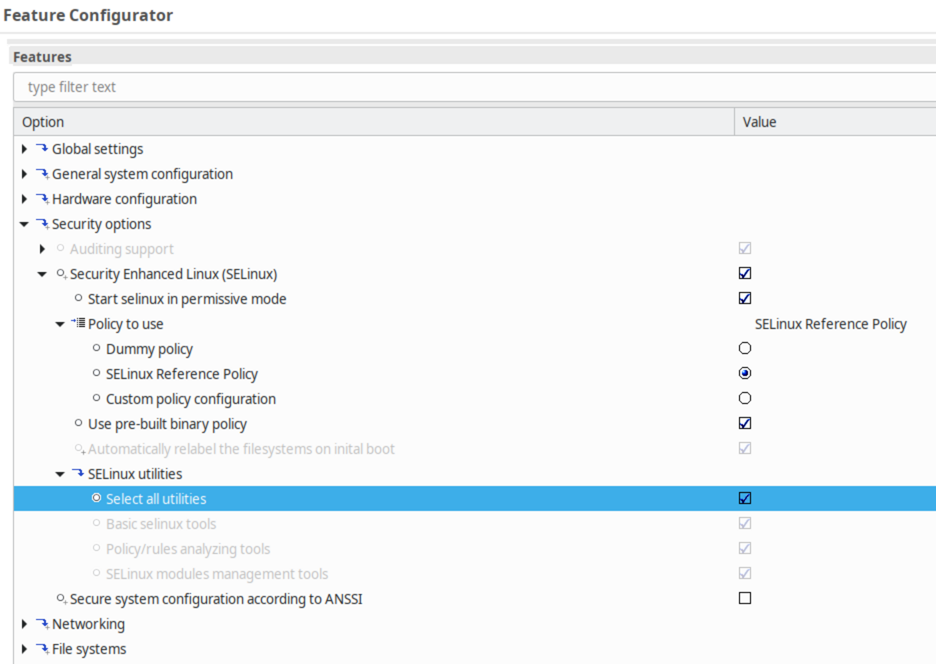Click the list icon beside "Policy to use"
Screen dimensions: 936x664
pyautogui.click(x=78, y=324)
